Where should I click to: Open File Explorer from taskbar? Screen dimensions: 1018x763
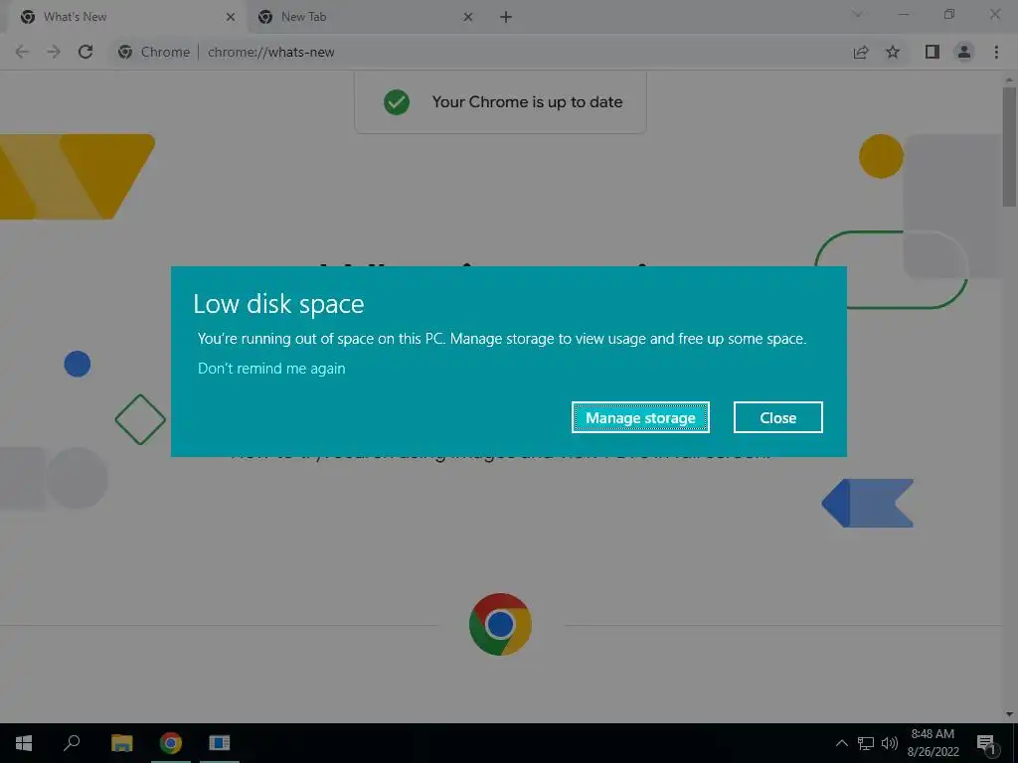pos(121,743)
